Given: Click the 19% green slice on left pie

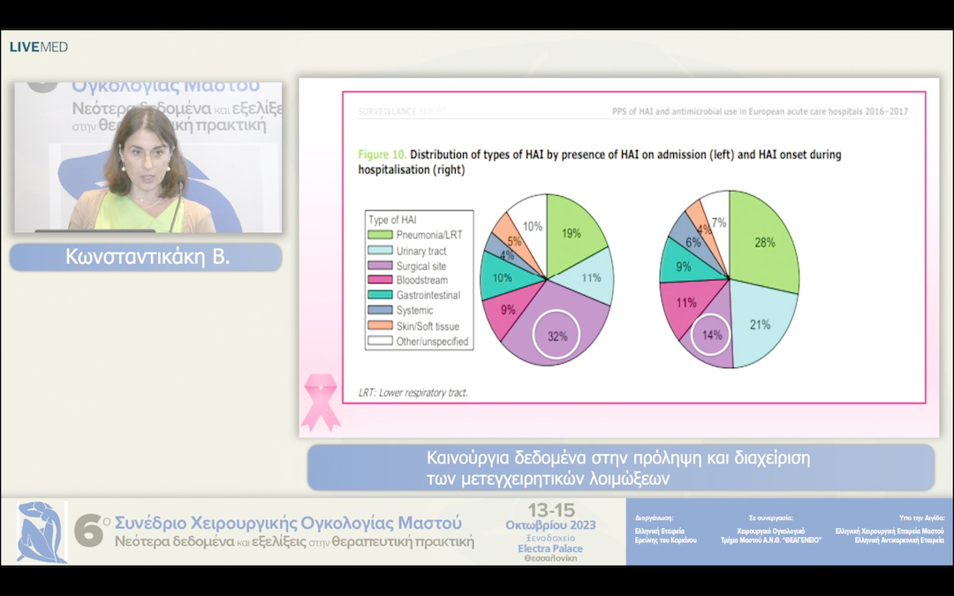Looking at the screenshot, I should (x=572, y=233).
